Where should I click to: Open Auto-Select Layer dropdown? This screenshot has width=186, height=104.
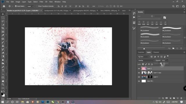pyautogui.click(x=30, y=6)
